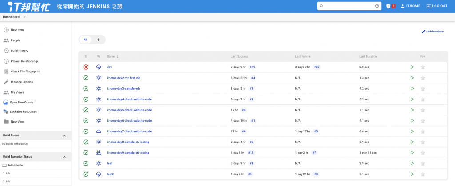Open the ithome-day4-check-website-code job
The image size is (455, 186).
click(x=129, y=99)
